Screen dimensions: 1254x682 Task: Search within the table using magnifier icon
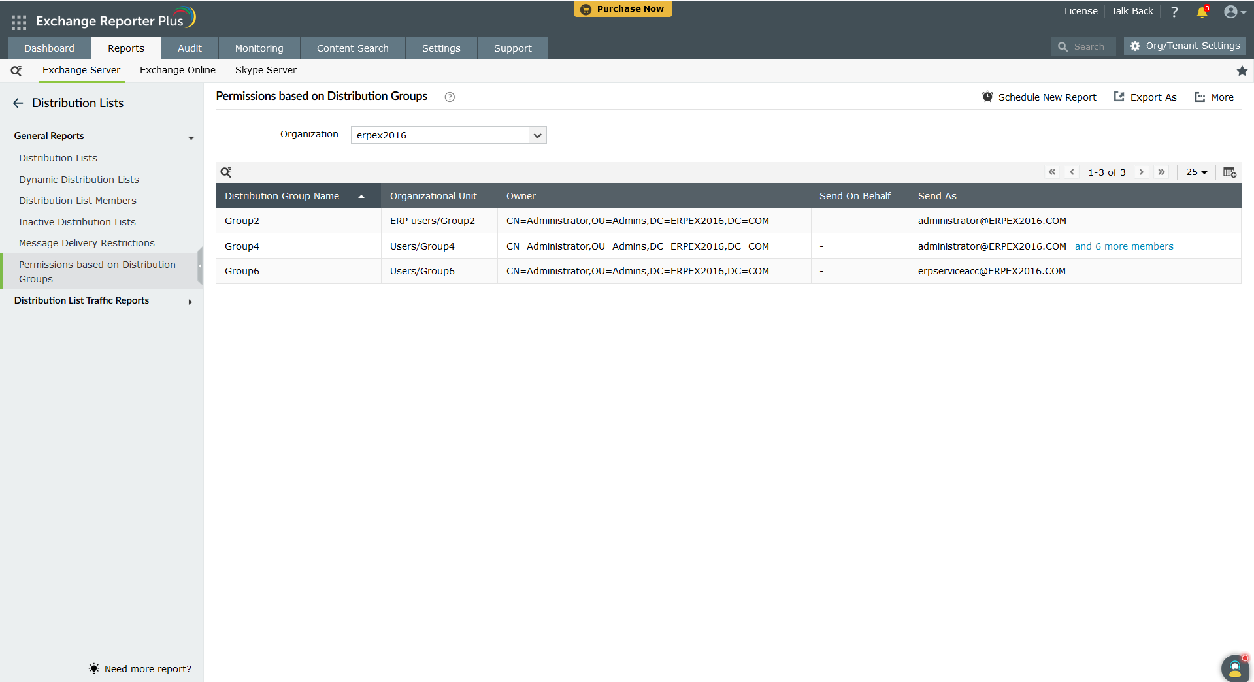pos(226,172)
